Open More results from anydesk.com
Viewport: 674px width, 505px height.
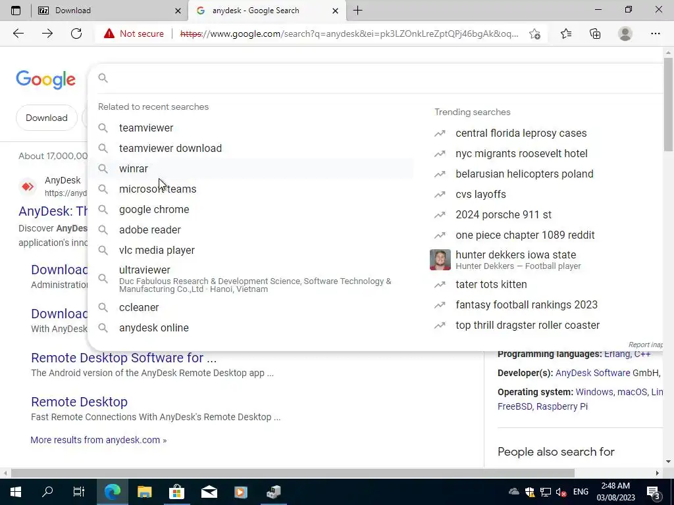[x=99, y=440]
